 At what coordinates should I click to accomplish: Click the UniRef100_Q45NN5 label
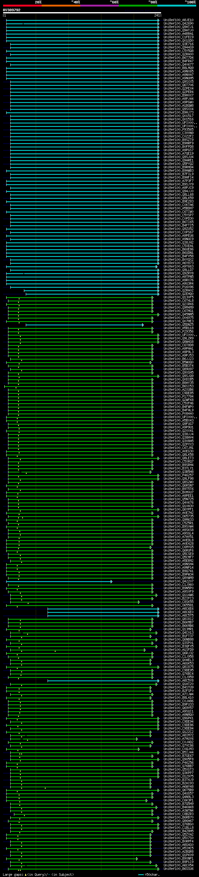pos(178,314)
